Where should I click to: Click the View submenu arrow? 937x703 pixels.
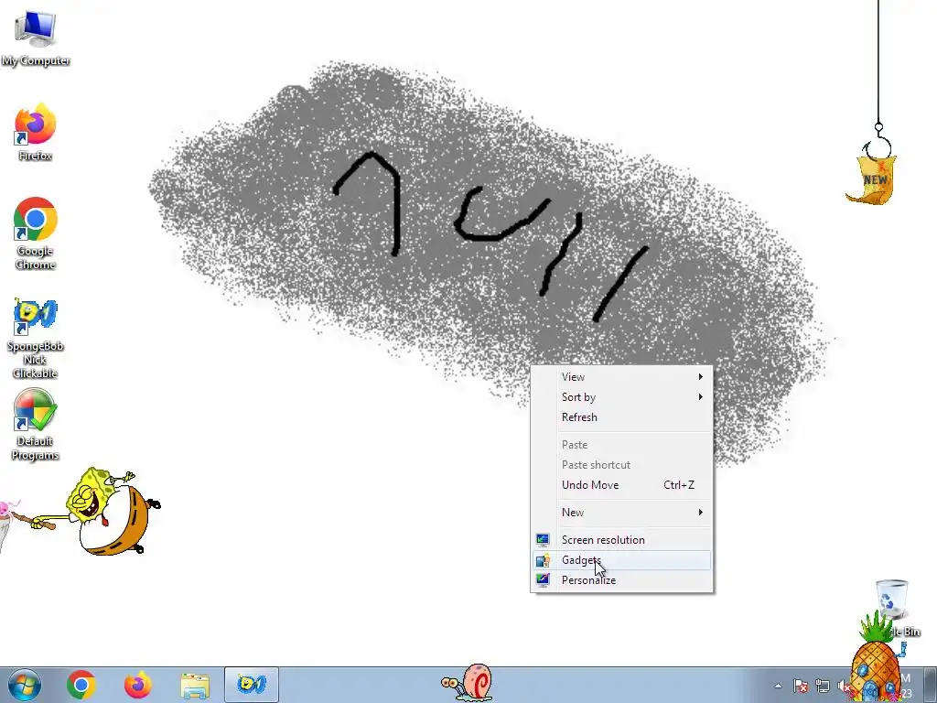tap(700, 376)
